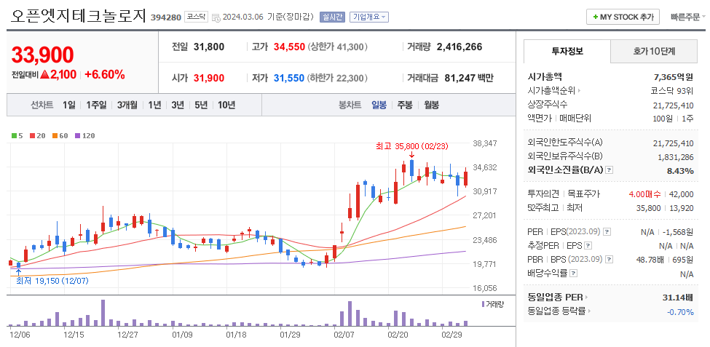This screenshot has width=710, height=347.
Task: Click the 전일 value 31,800
Action: pyautogui.click(x=209, y=47)
